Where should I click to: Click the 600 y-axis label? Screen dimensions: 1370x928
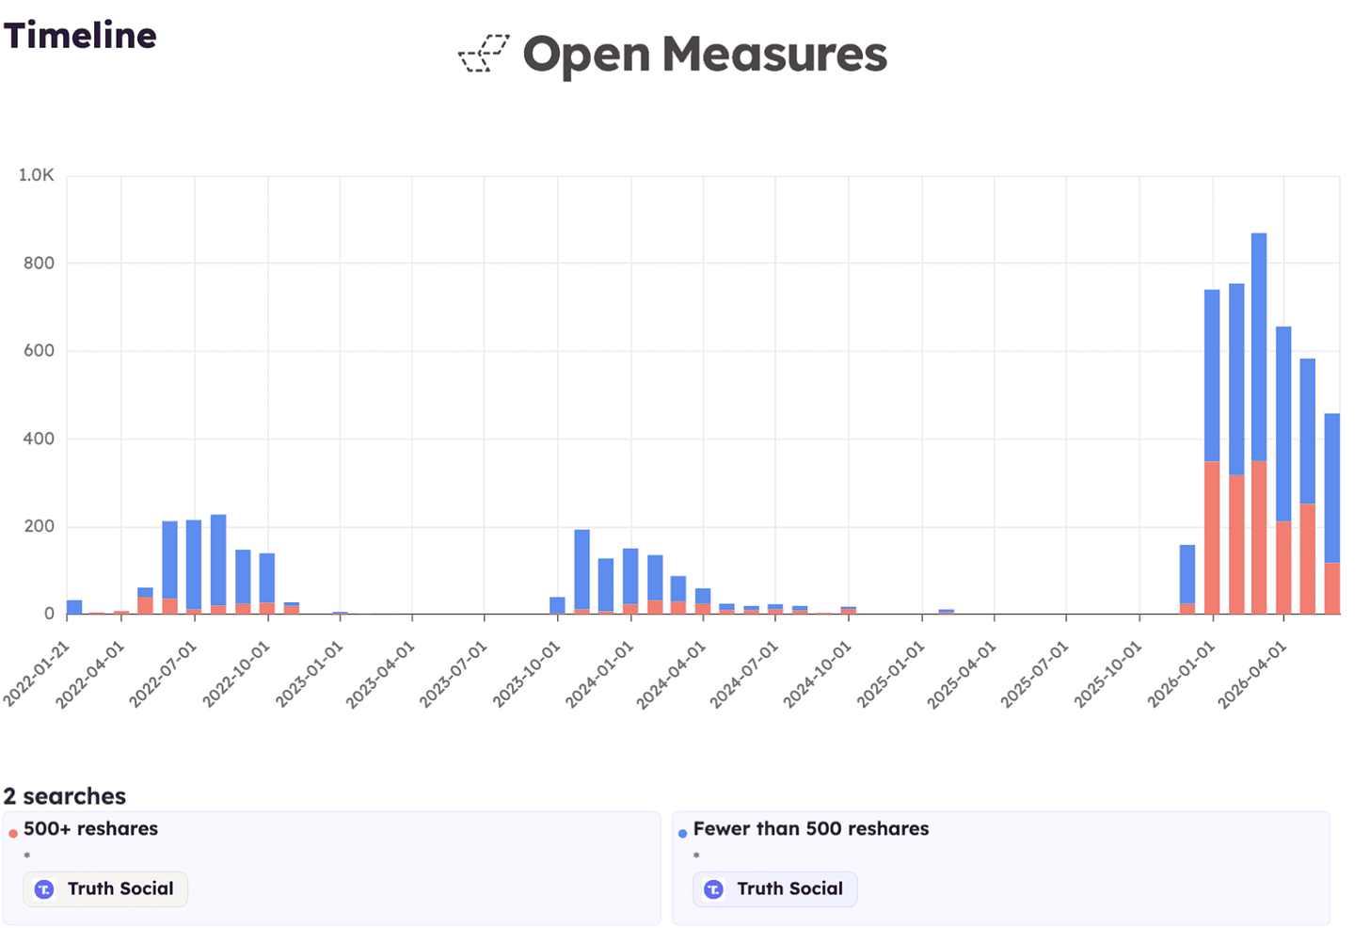40,351
